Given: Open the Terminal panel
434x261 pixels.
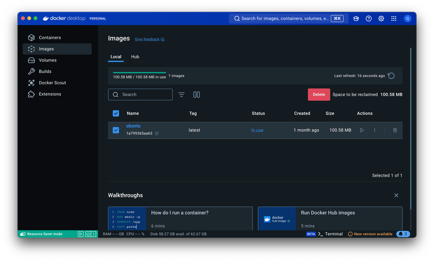Looking at the screenshot, I should point(330,234).
